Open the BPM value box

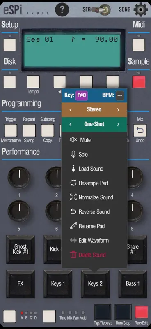(x=120, y=95)
